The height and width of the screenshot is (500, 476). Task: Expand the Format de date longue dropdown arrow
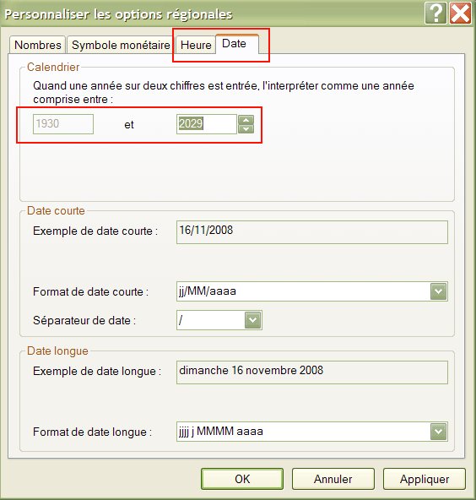(x=438, y=432)
